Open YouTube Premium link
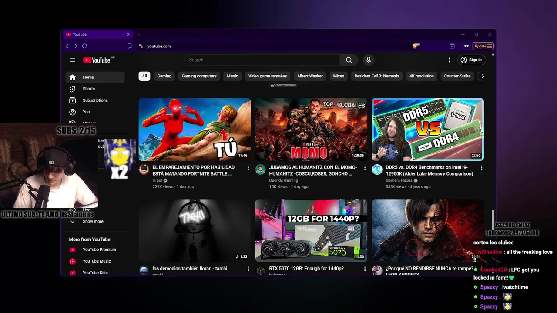Screen dimensions: 557x313 pyautogui.click(x=95, y=250)
